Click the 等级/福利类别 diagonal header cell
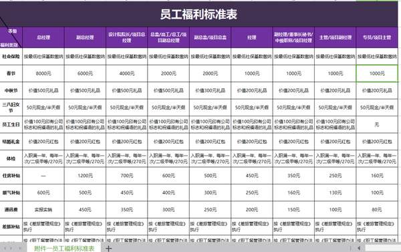401x252 pixels. (x=11, y=37)
